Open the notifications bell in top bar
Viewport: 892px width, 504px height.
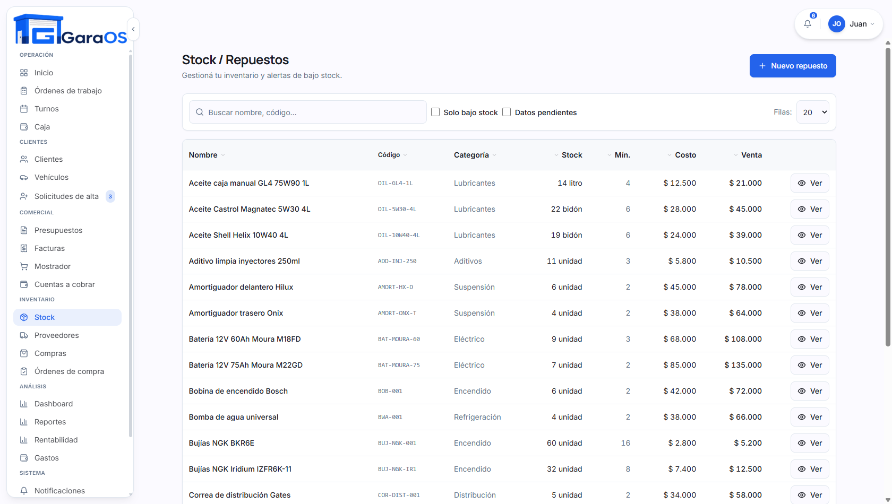tap(808, 24)
